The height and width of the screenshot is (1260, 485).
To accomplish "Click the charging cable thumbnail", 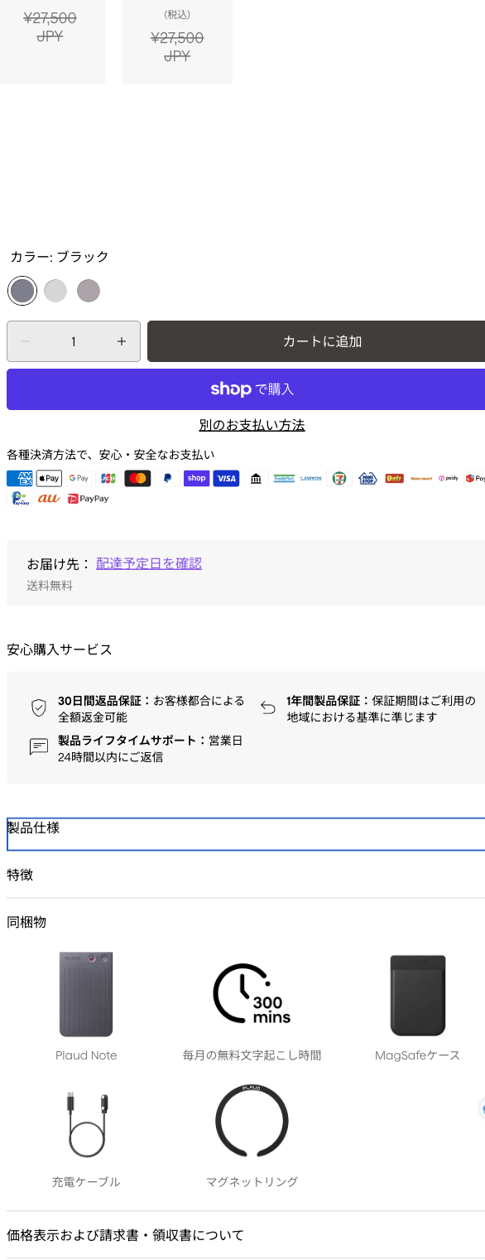I will pos(86,1124).
